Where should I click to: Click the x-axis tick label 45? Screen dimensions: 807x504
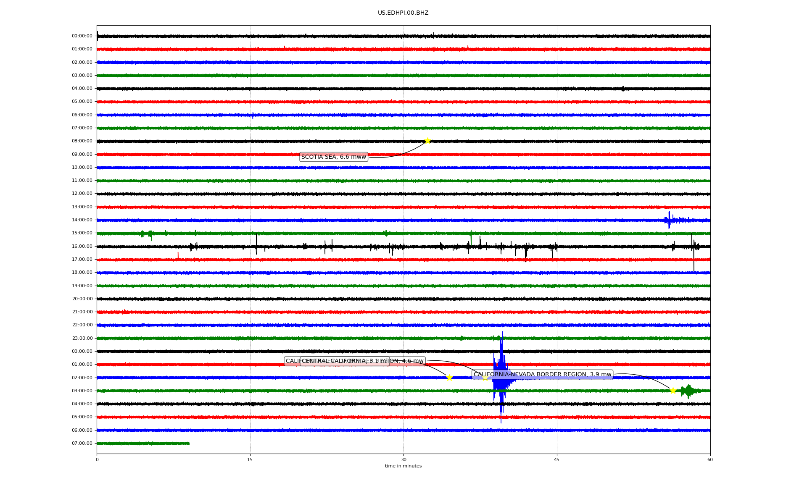pyautogui.click(x=557, y=460)
